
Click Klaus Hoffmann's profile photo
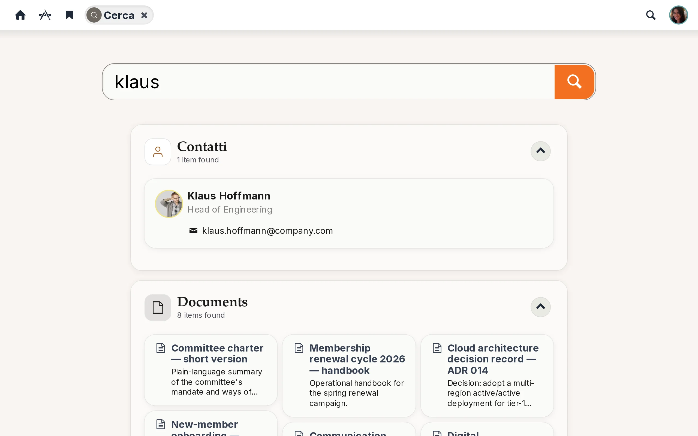point(169,204)
